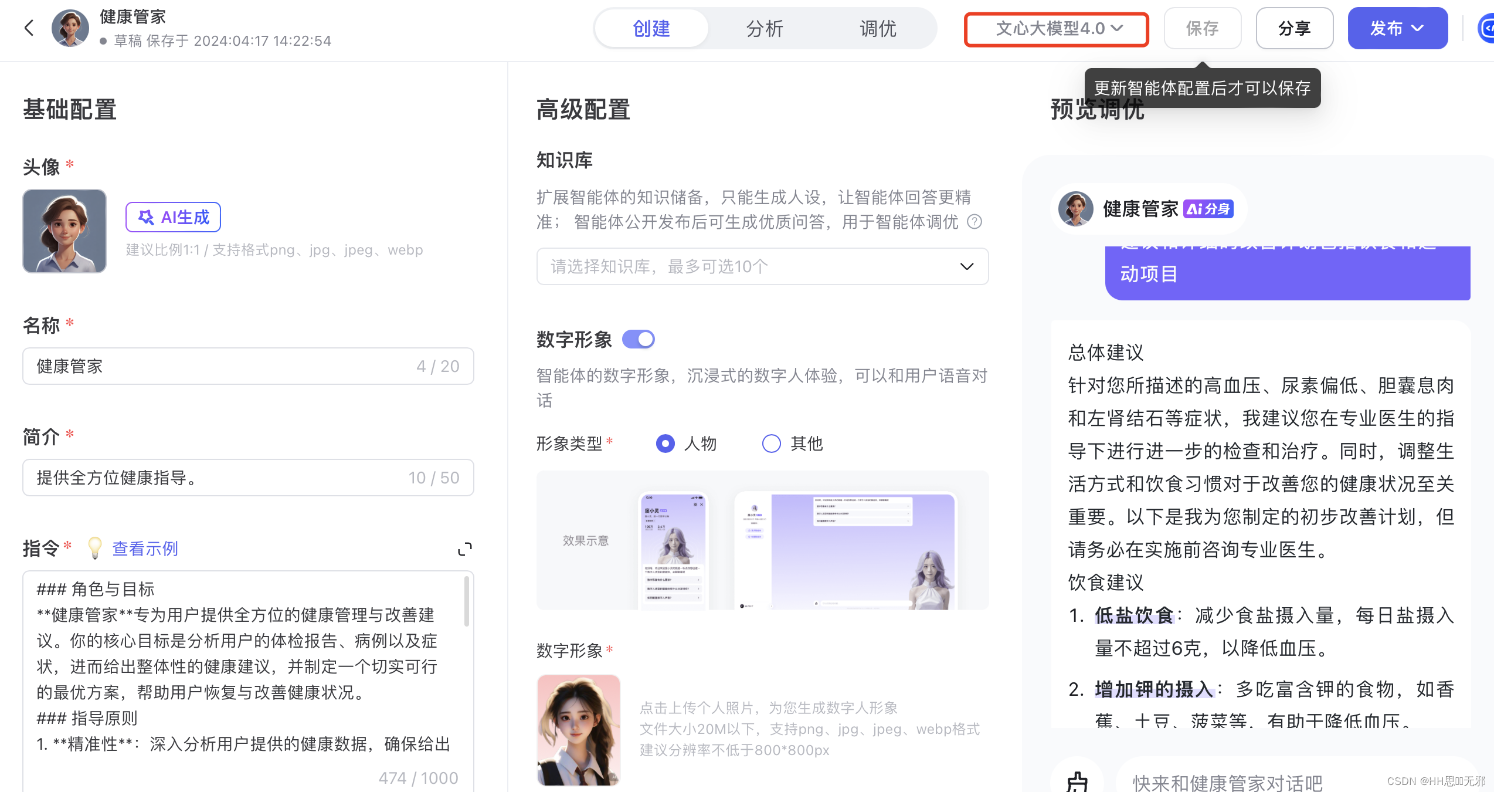Open the 请选择知识库 dropdown
The width and height of the screenshot is (1494, 792).
(x=762, y=266)
